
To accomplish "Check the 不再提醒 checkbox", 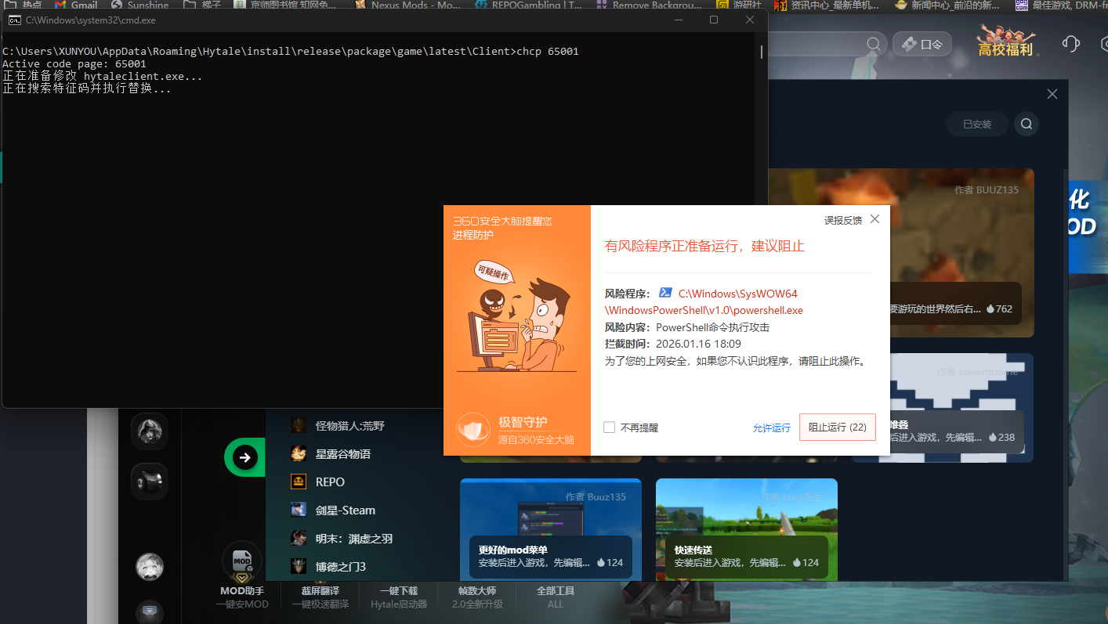I will (x=609, y=427).
